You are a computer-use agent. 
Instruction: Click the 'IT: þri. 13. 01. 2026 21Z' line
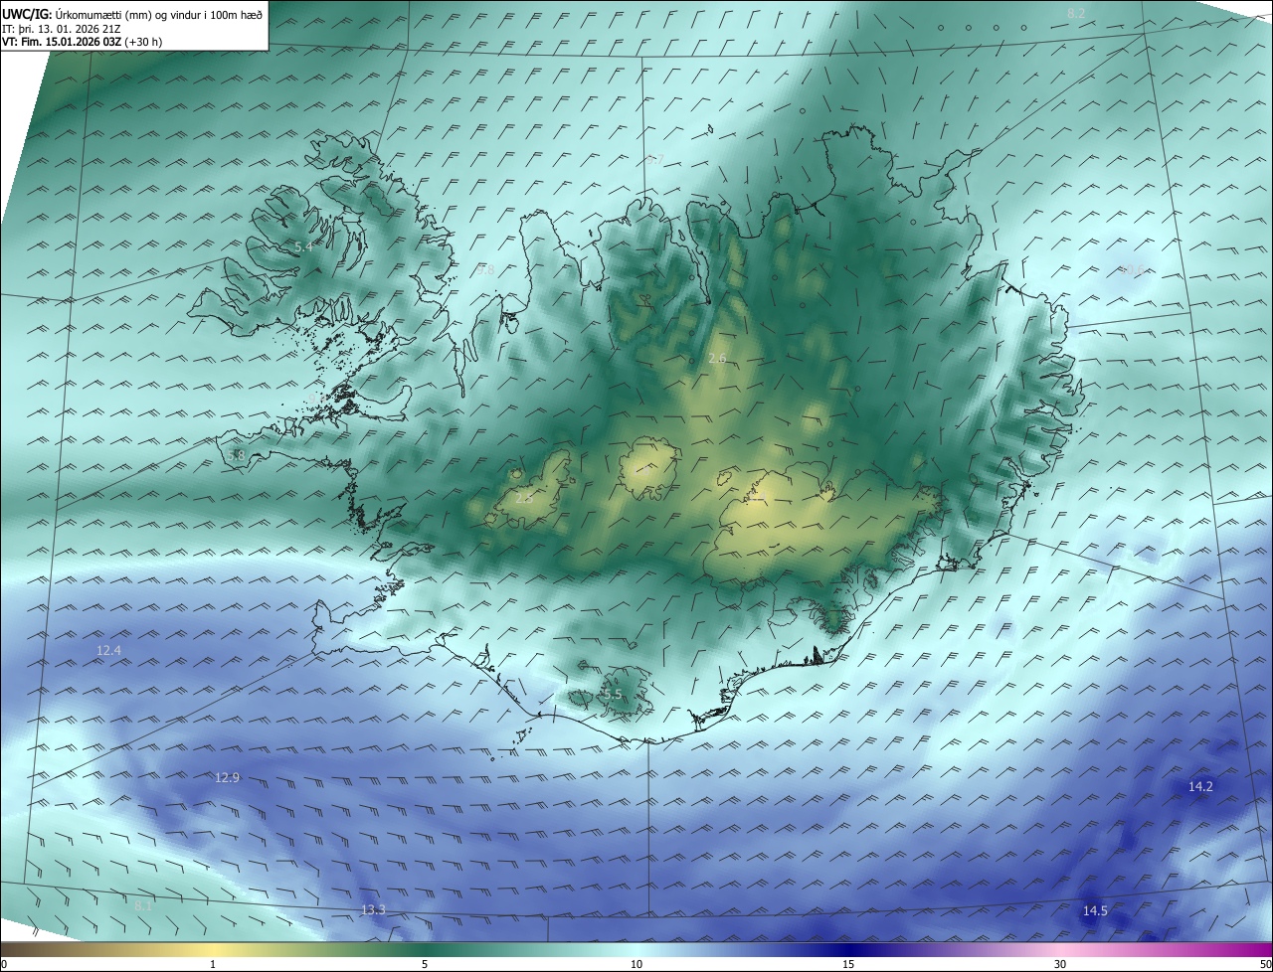tap(61, 29)
